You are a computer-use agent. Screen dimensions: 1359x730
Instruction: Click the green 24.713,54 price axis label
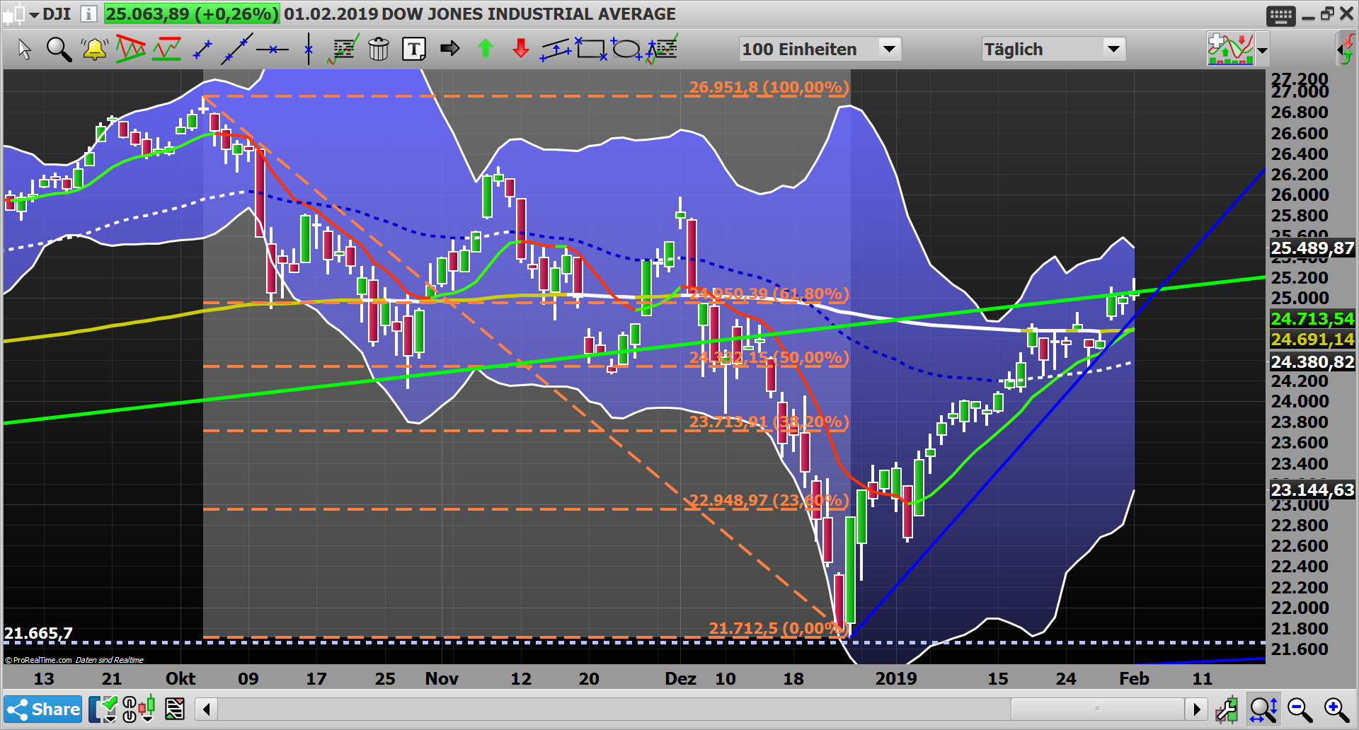pos(1312,319)
